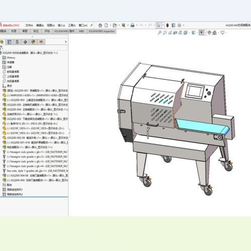
Task: Click the Undo arrow icon
Action: tap(141, 25)
